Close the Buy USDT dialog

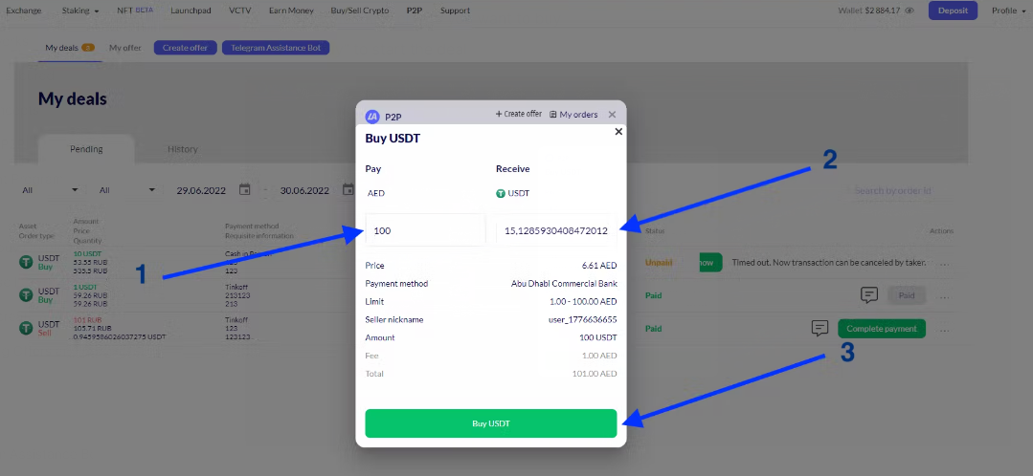[x=618, y=132]
